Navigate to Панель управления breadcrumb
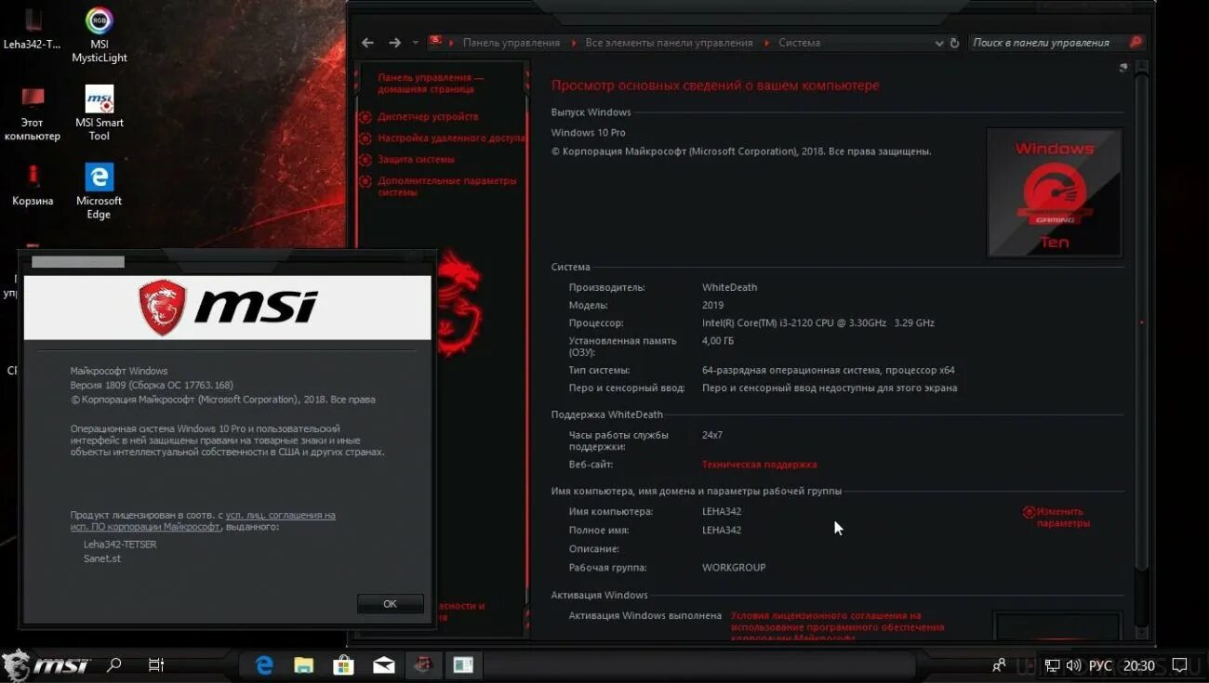The height and width of the screenshot is (683, 1209). (511, 43)
